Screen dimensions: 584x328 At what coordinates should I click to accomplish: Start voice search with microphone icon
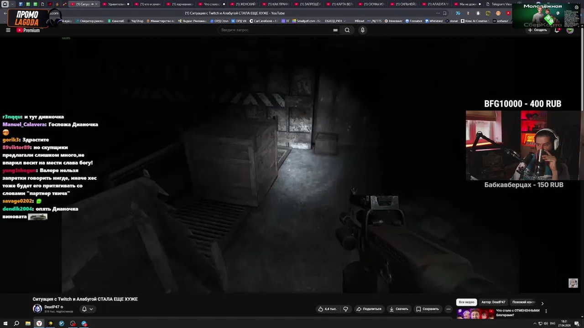363,30
